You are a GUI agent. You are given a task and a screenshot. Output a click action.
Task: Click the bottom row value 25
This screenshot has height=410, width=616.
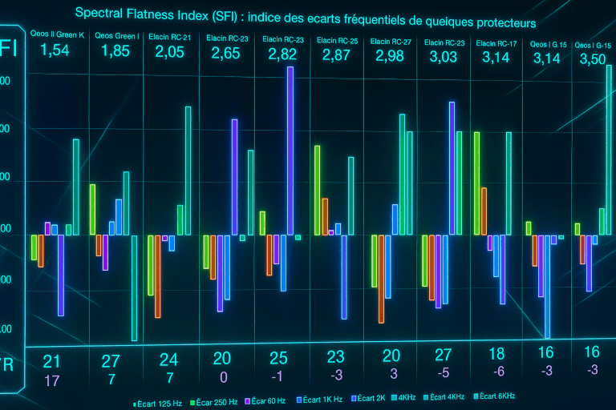(278, 358)
